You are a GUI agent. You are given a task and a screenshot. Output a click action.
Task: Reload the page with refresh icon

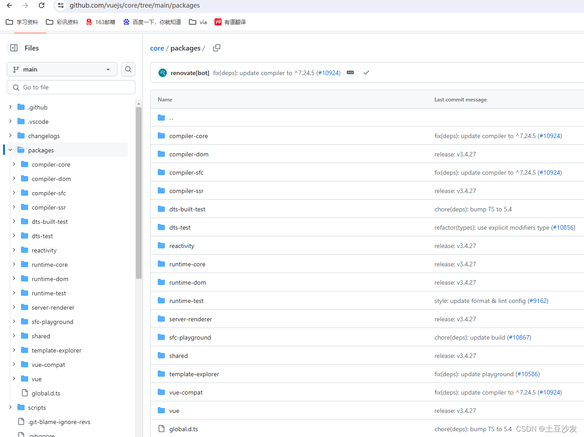tap(42, 5)
